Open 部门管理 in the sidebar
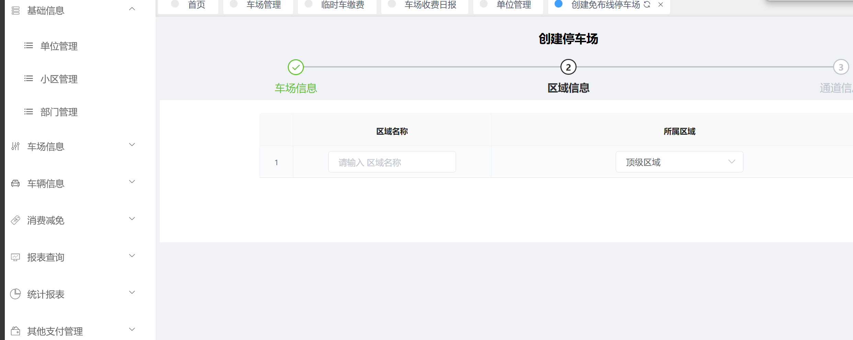The height and width of the screenshot is (340, 853). click(x=59, y=112)
